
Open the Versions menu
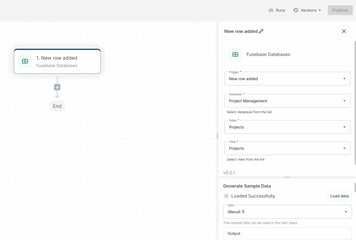(308, 10)
